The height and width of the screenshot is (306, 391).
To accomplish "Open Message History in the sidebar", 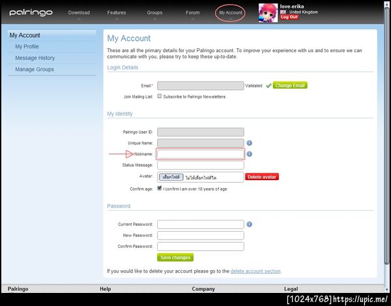I will (x=35, y=58).
